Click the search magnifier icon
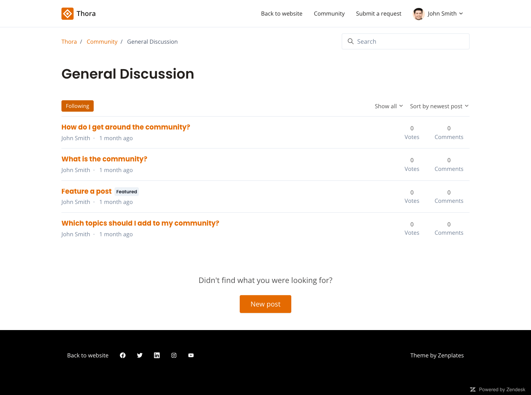This screenshot has height=395, width=531. (x=350, y=41)
